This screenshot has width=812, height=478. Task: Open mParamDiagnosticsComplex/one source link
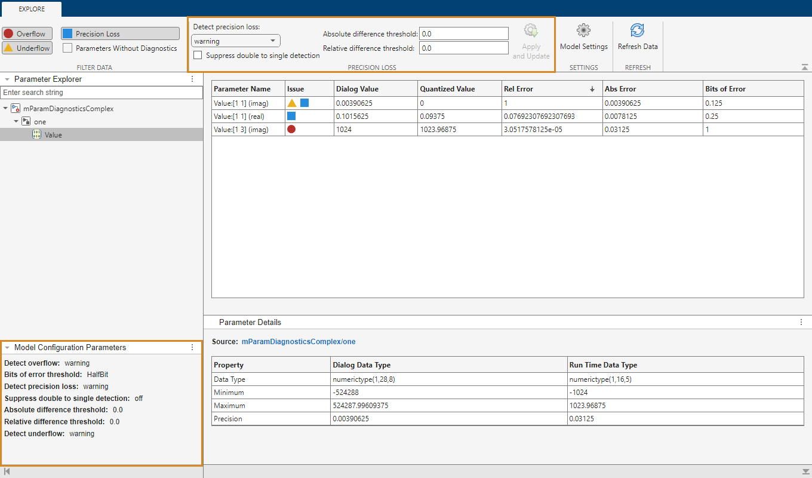[299, 342]
